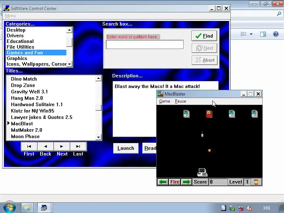
Task: Click the yellow star projectile in game
Action: (x=209, y=150)
